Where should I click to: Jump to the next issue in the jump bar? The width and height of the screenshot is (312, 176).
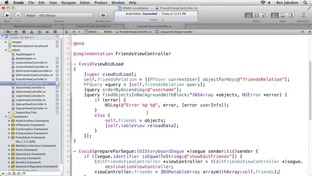310,32
